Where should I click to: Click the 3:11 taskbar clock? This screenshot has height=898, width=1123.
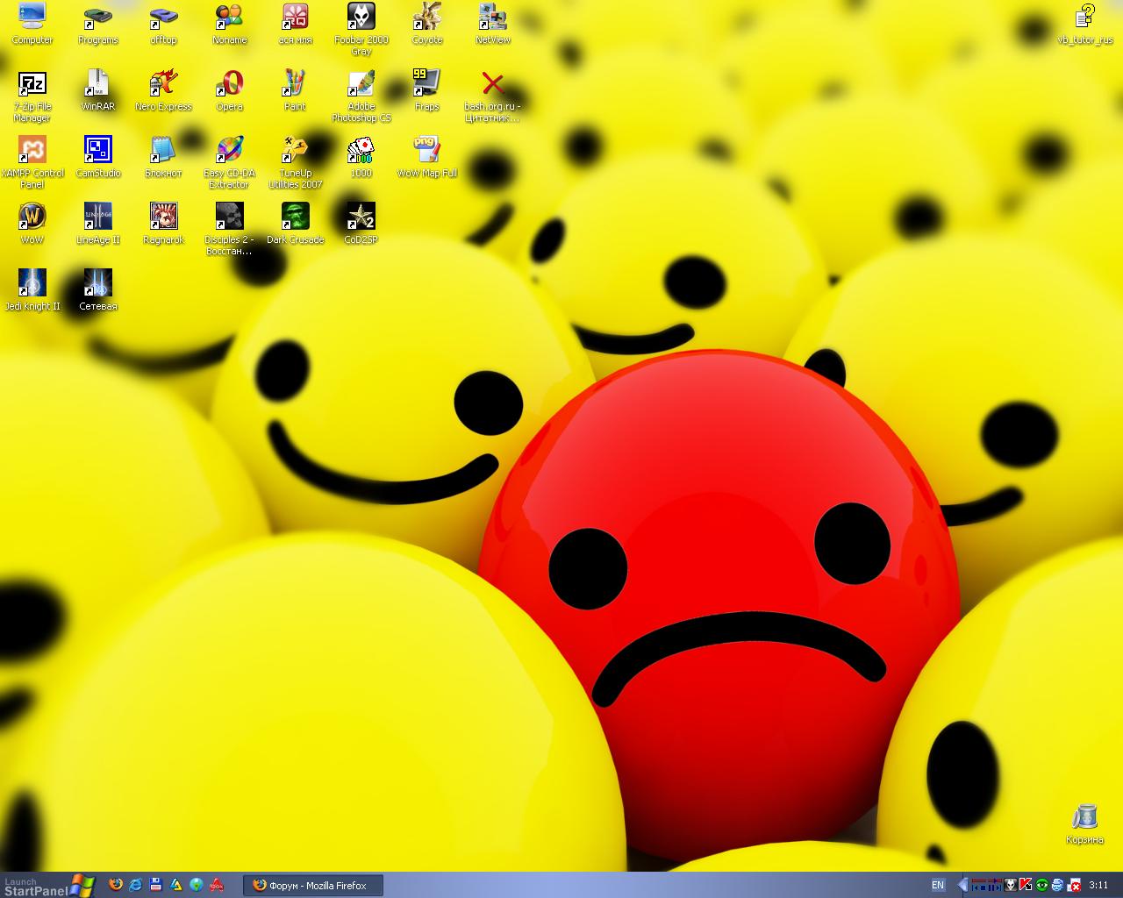point(1098,886)
